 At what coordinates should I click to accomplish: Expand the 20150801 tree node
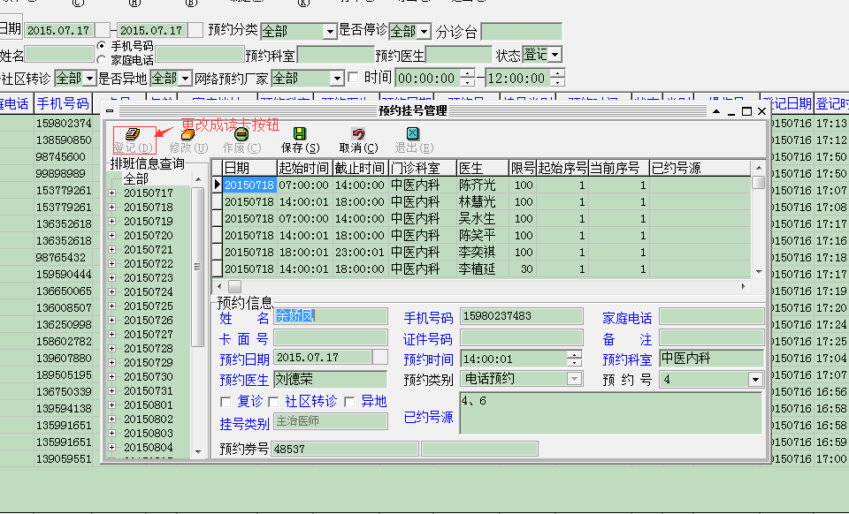pyautogui.click(x=112, y=404)
